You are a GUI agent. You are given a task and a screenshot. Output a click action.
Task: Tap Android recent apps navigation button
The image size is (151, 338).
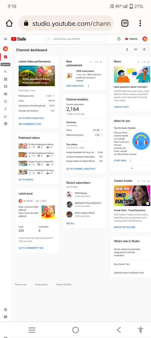(x=32, y=330)
